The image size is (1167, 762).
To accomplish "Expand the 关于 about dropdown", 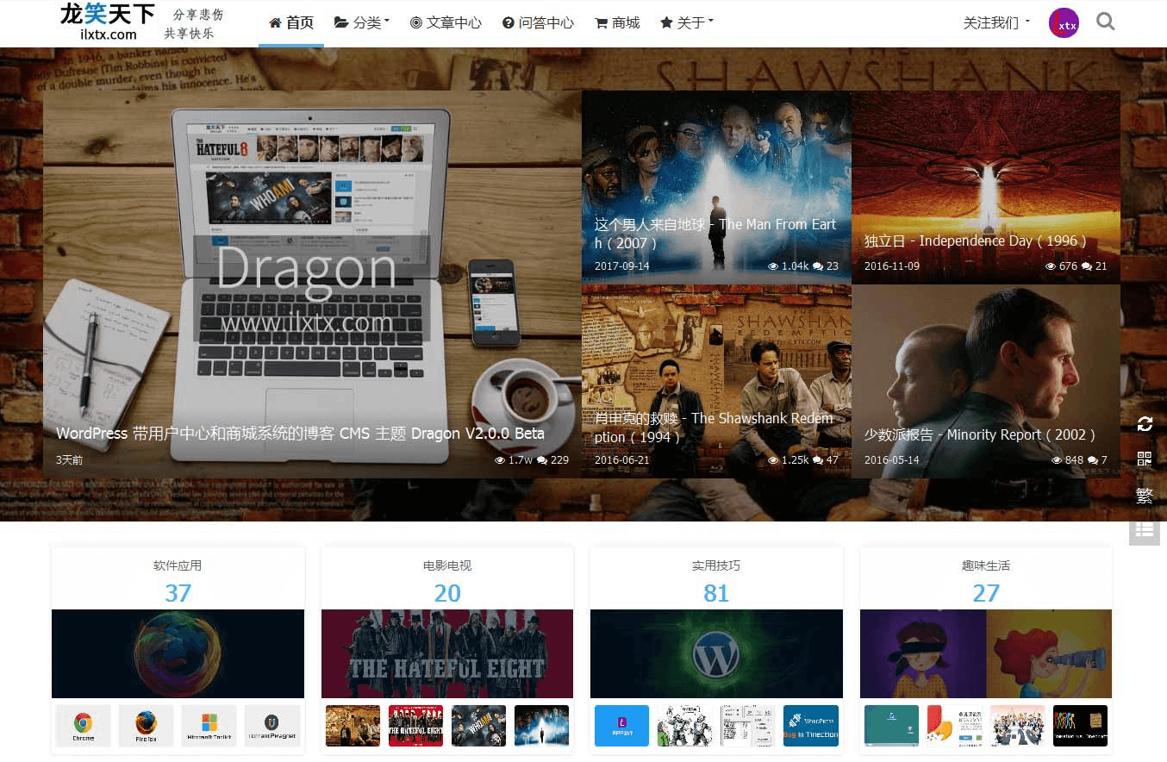I will pos(687,23).
